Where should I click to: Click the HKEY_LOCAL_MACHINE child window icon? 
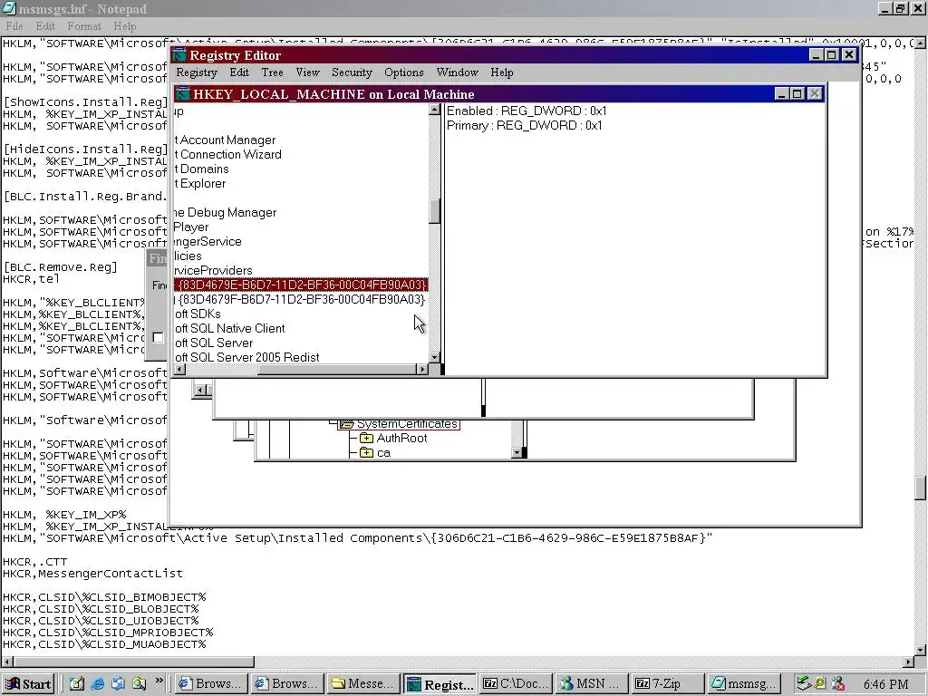(183, 94)
